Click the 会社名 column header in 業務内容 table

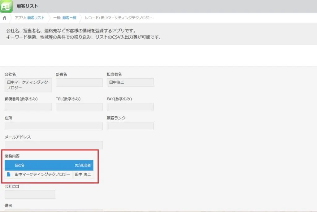point(20,166)
